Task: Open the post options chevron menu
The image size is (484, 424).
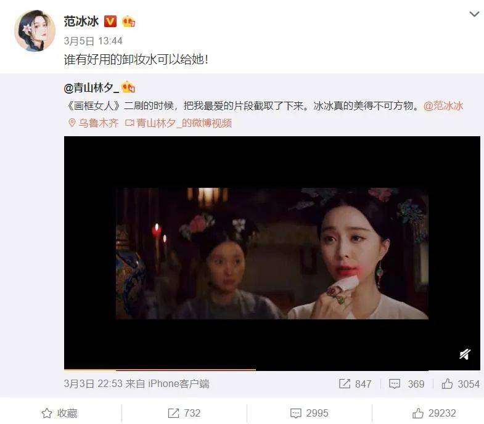Action: click(474, 14)
